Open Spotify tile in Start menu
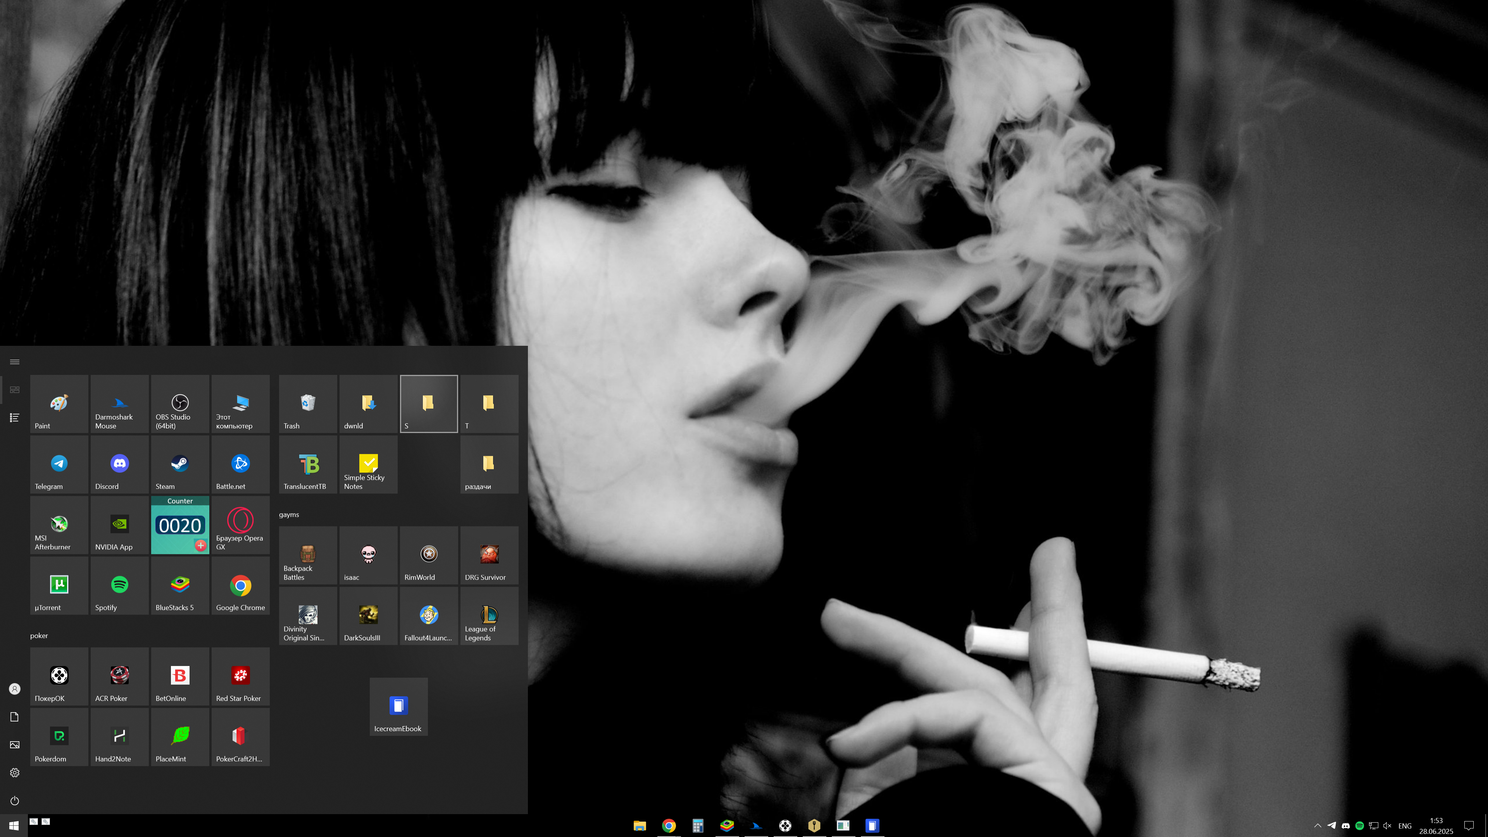Image resolution: width=1488 pixels, height=837 pixels. tap(119, 585)
